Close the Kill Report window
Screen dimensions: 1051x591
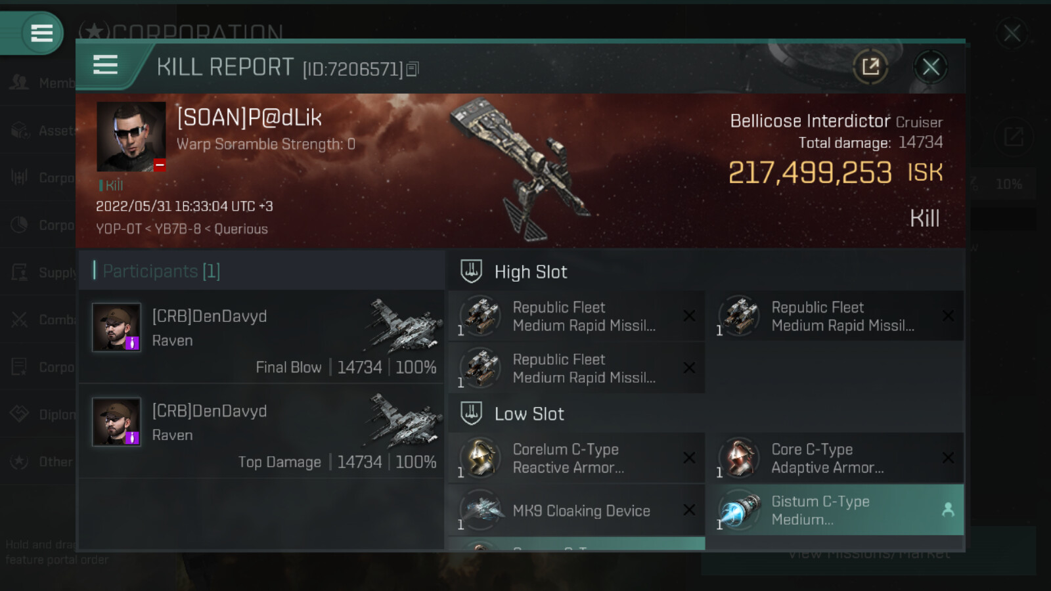tap(930, 66)
